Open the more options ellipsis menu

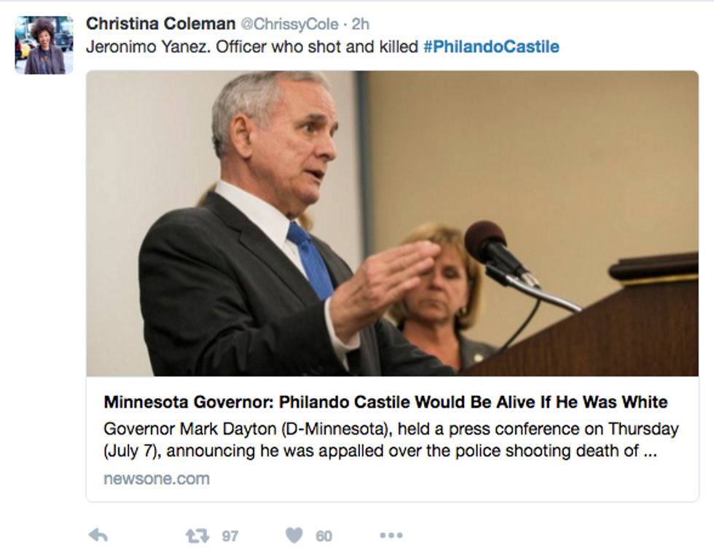click(x=391, y=536)
